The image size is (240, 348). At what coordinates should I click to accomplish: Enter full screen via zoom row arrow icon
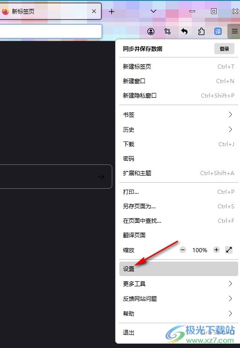coord(229,250)
